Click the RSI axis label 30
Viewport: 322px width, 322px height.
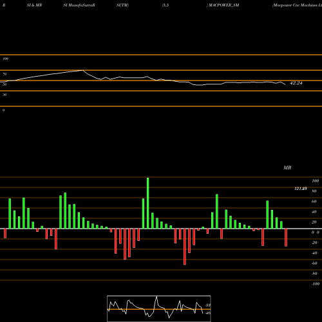tap(5, 95)
